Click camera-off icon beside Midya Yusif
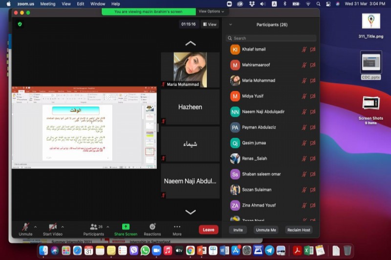 point(313,96)
